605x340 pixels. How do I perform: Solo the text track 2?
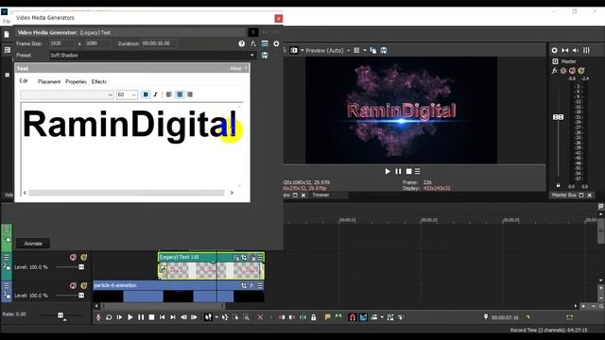(x=84, y=257)
